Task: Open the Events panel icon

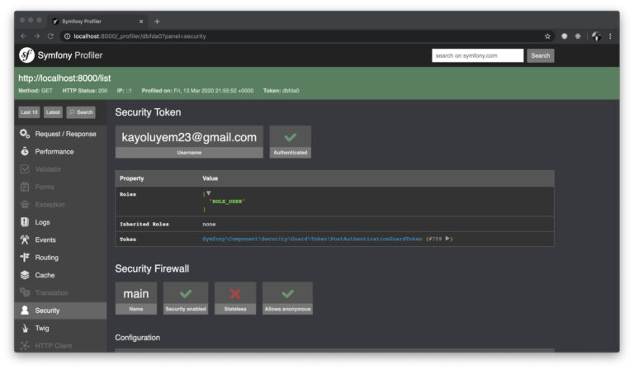Action: click(x=25, y=240)
